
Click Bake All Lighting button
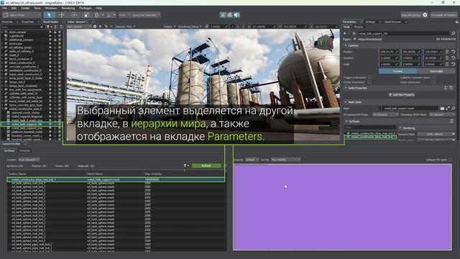(x=410, y=14)
